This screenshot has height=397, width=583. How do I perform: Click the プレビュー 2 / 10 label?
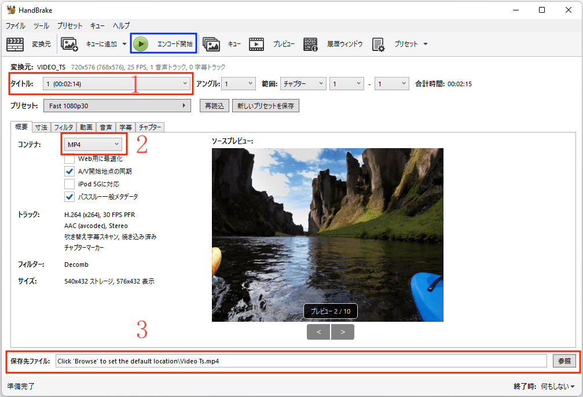pos(331,311)
